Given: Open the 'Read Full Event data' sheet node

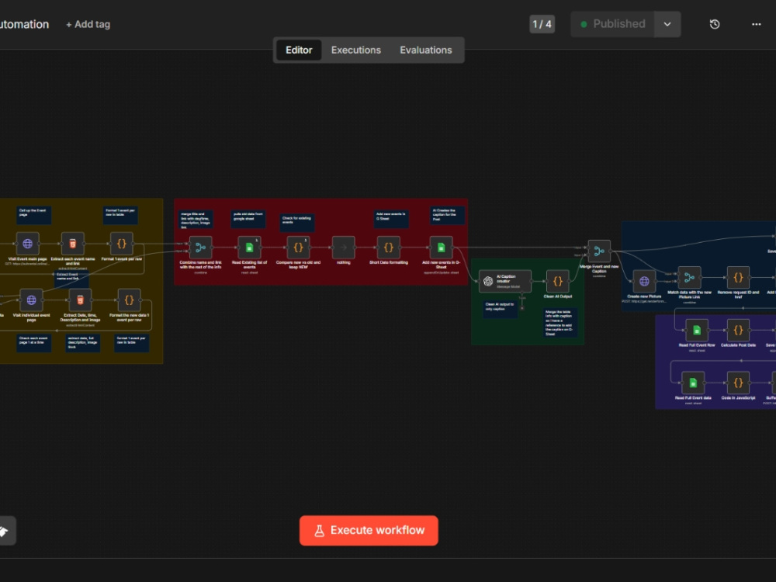Looking at the screenshot, I should pos(693,383).
